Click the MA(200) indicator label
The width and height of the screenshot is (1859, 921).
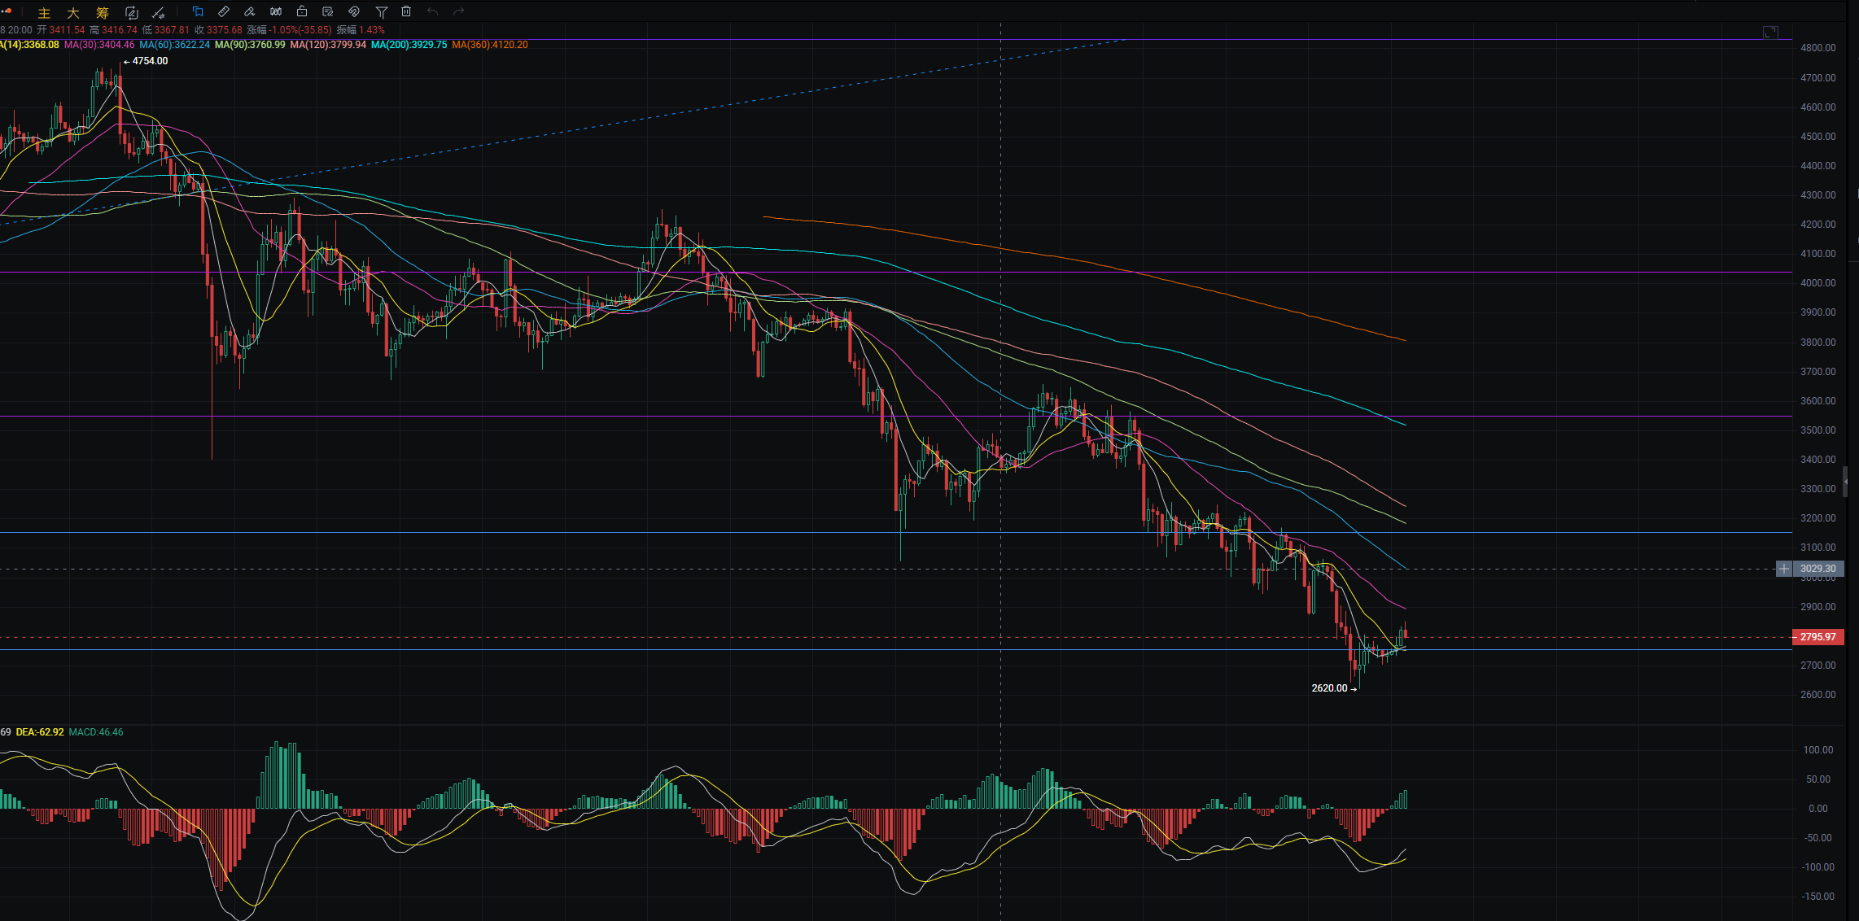(x=409, y=45)
